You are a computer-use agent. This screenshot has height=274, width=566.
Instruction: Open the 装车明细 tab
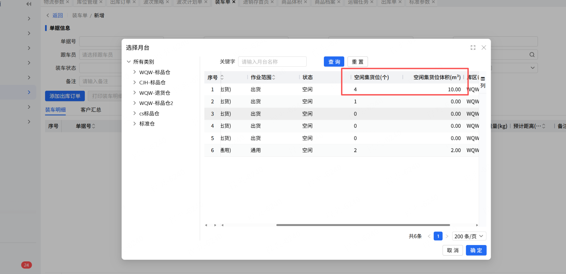pyautogui.click(x=56, y=110)
